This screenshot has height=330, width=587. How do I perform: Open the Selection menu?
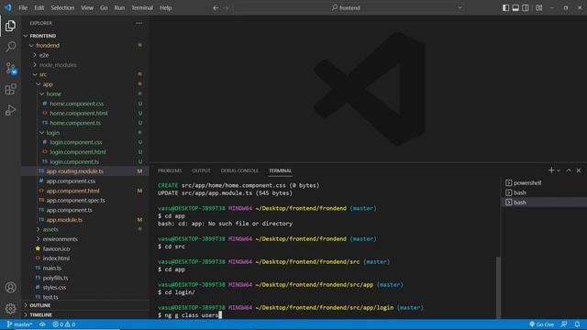tap(62, 8)
